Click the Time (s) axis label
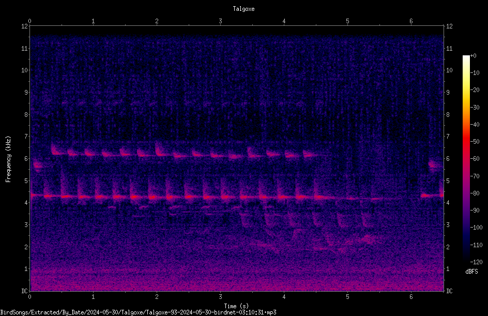The height and width of the screenshot is (316, 488). 237,306
